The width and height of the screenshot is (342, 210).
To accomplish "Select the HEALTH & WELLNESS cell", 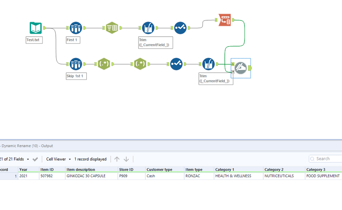I will pos(239,176).
